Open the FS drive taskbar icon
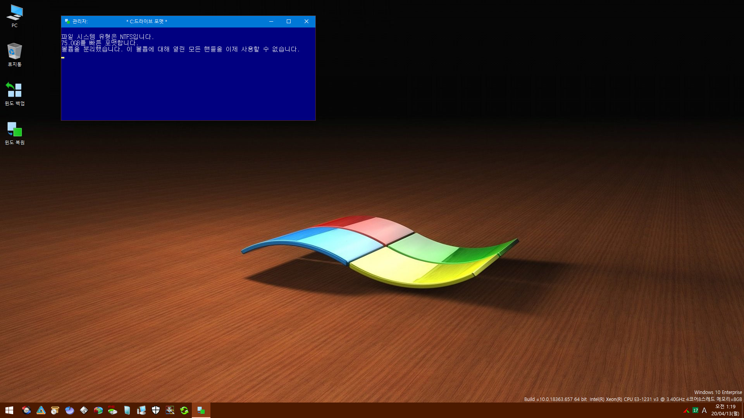The width and height of the screenshot is (744, 418). click(x=113, y=410)
